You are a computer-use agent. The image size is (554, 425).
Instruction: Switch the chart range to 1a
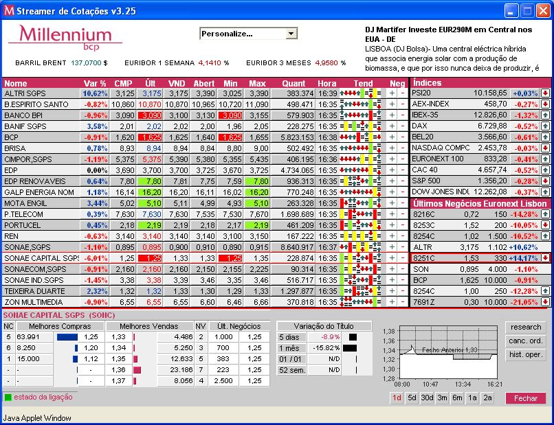pyautogui.click(x=472, y=398)
